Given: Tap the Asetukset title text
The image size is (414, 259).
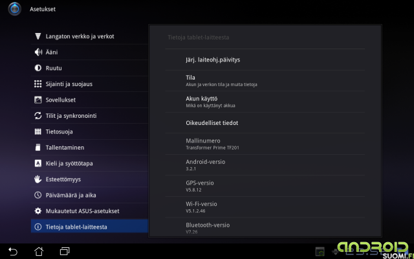Looking at the screenshot, I should click(x=43, y=9).
